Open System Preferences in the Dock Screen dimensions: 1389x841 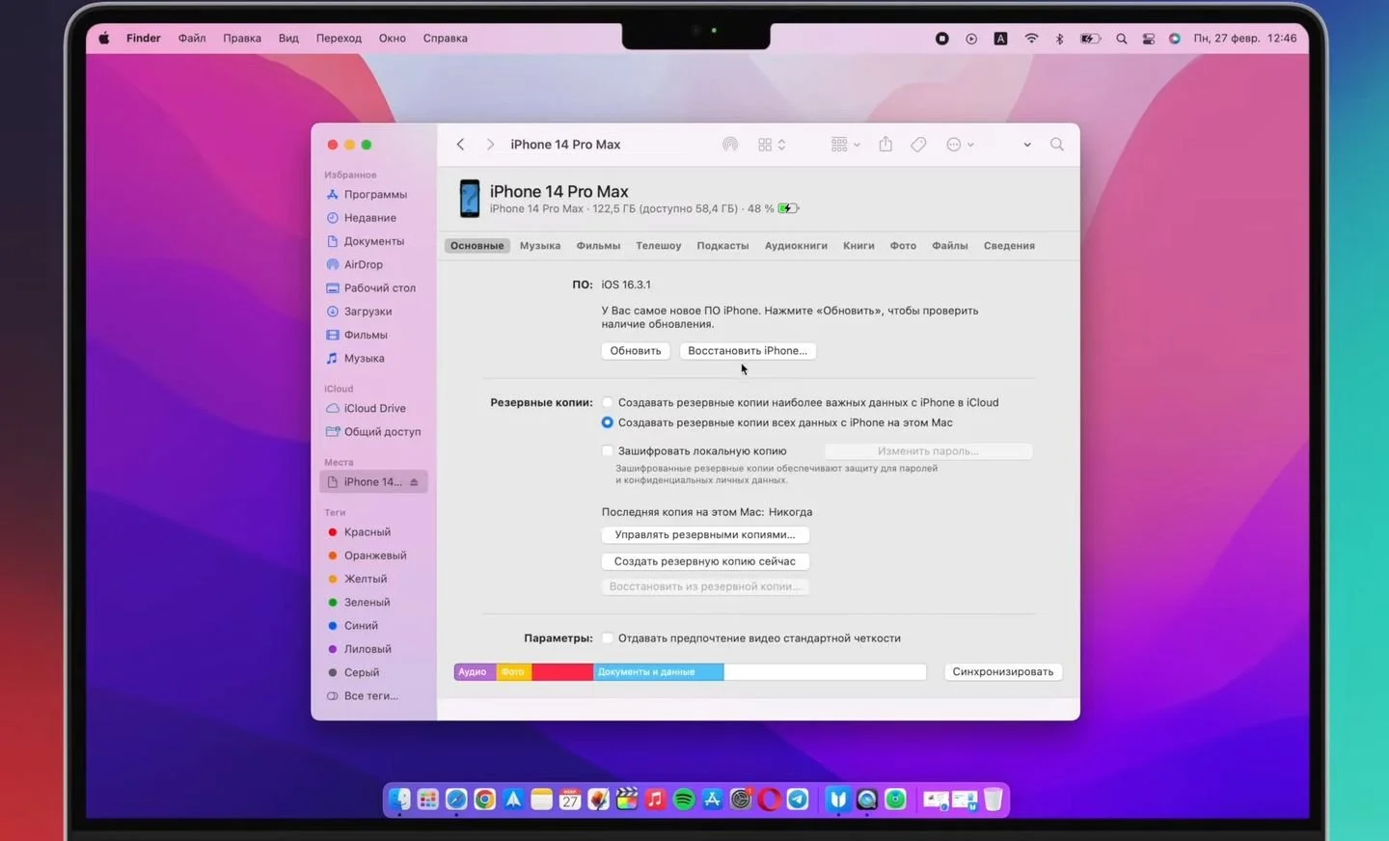(741, 800)
